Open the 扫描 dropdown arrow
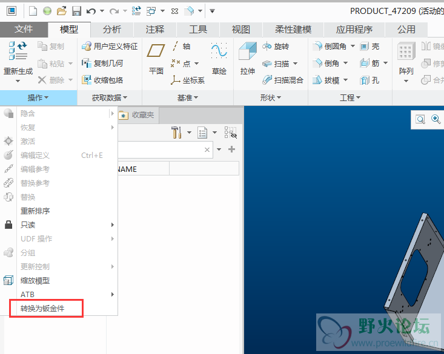The height and width of the screenshot is (354, 444). tap(296, 64)
